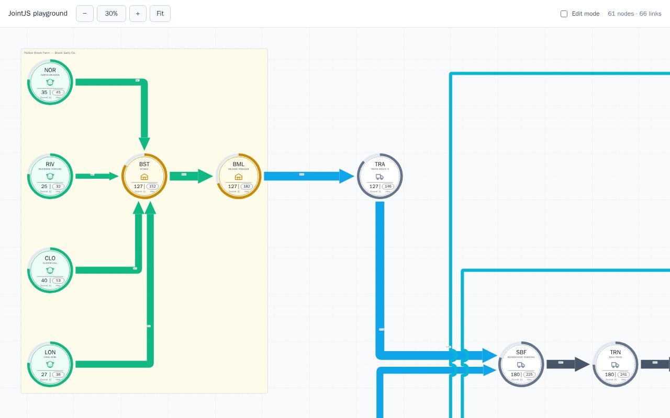Zoom in with the plus button
The width and height of the screenshot is (670, 418).
click(138, 14)
